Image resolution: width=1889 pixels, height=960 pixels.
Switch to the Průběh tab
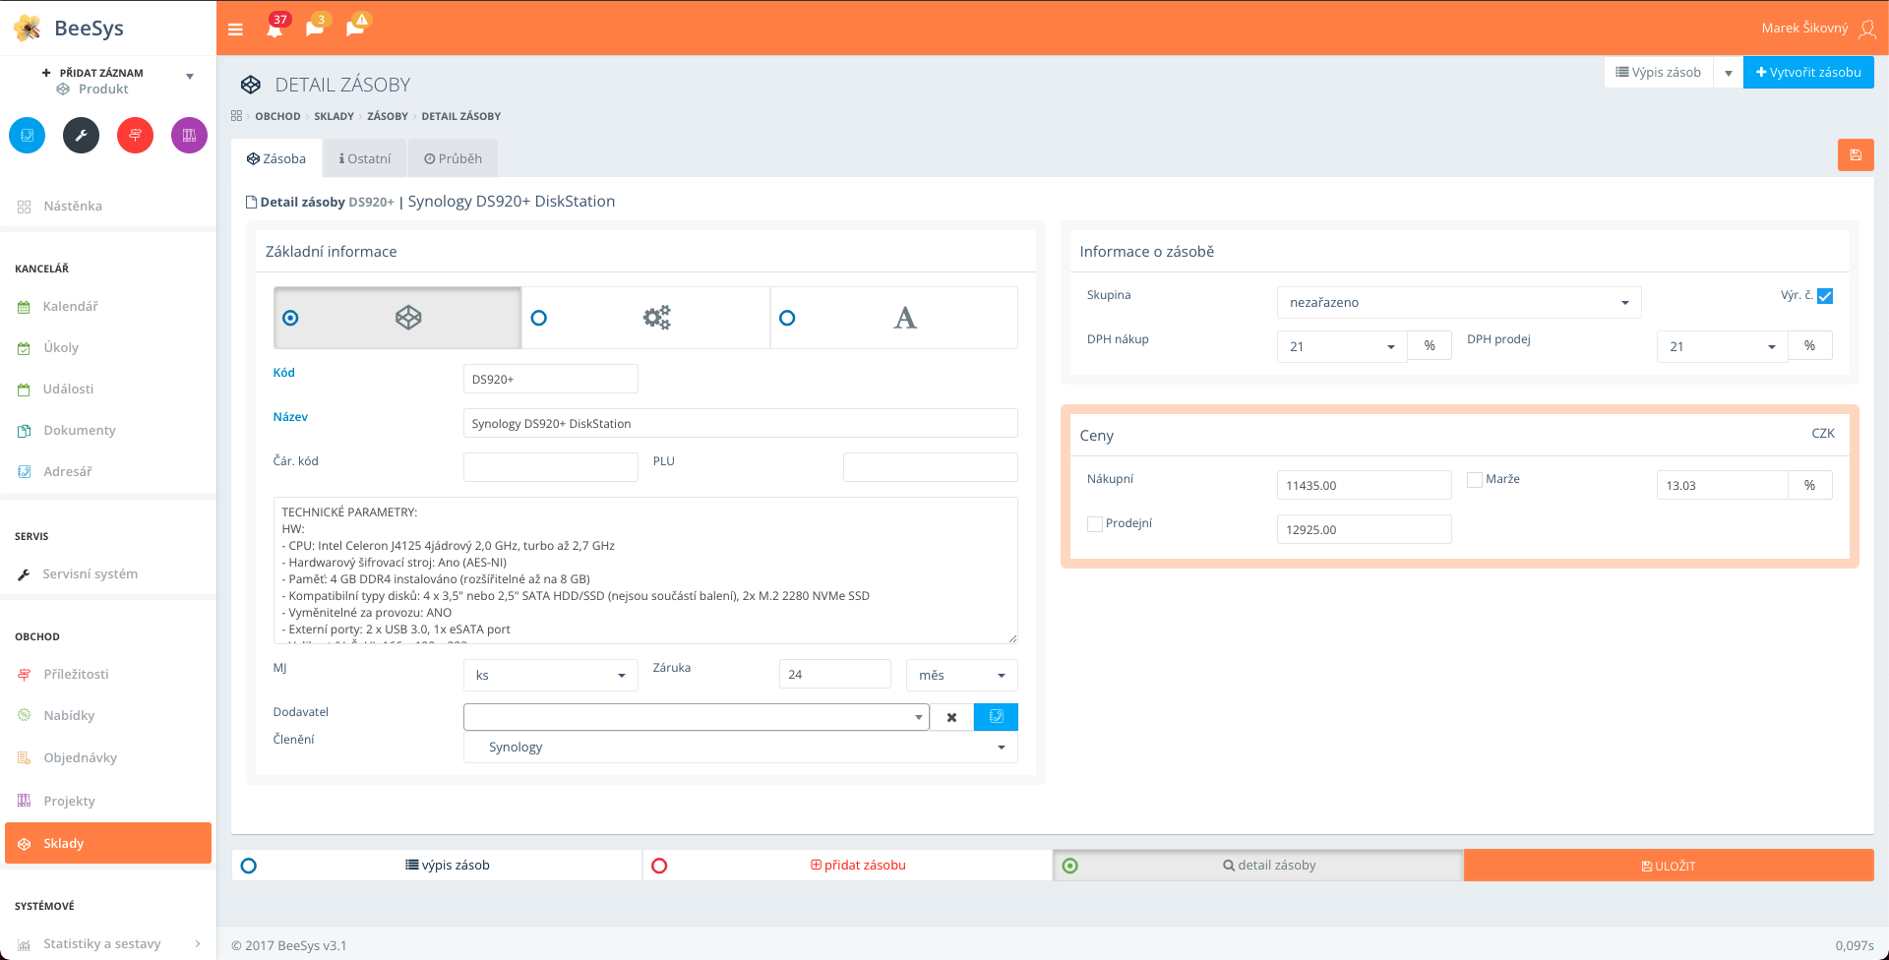[453, 158]
